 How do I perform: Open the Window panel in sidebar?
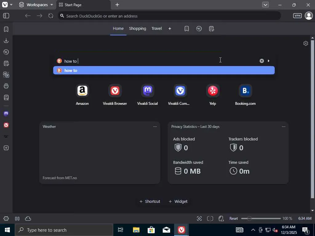6,86
